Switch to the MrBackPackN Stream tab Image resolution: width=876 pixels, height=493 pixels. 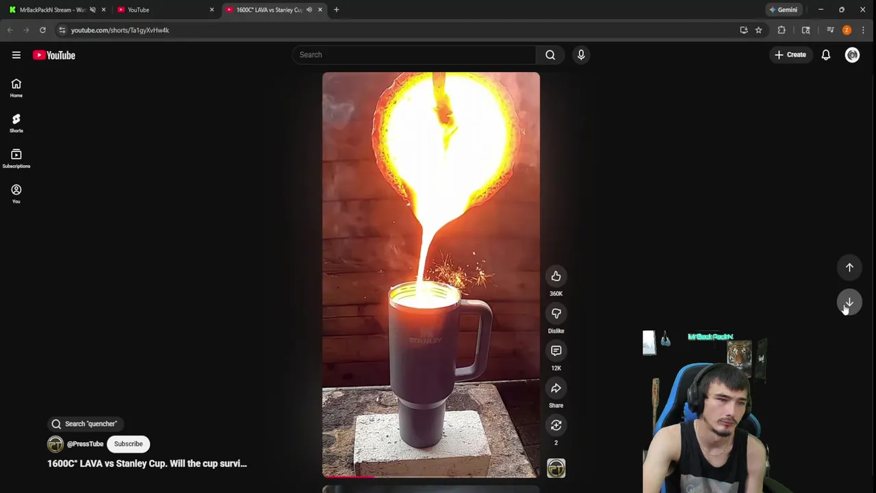coord(52,10)
